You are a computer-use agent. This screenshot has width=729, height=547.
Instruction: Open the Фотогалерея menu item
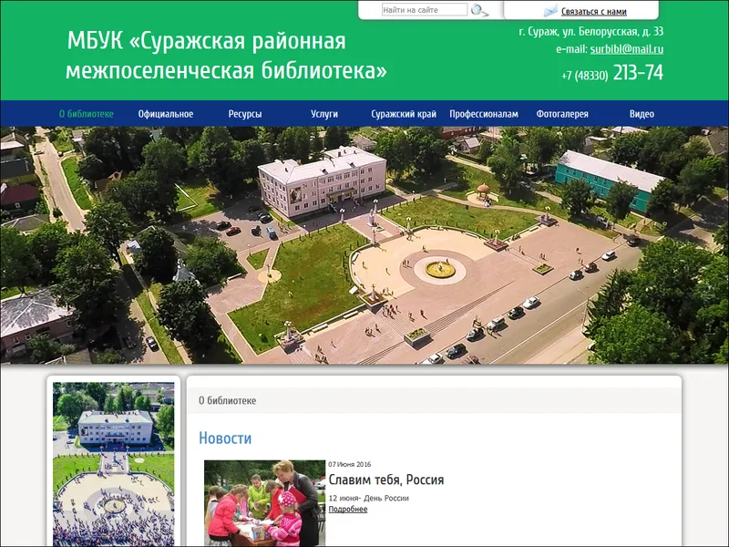point(562,114)
